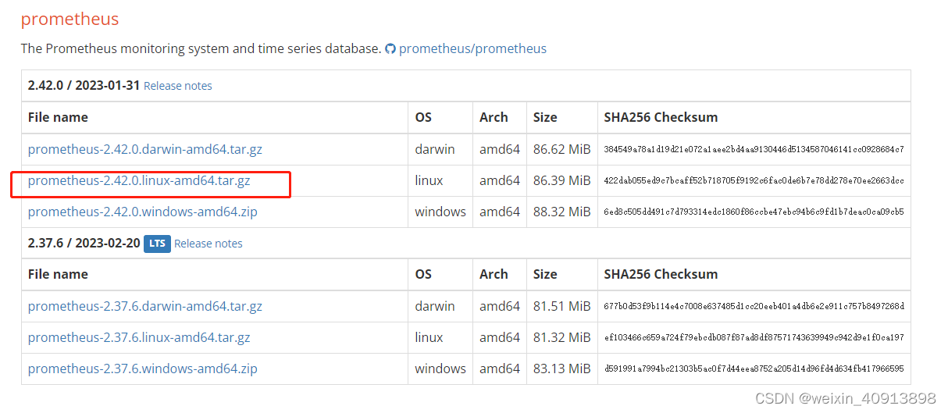Click the Prometheus monitoring system description text
This screenshot has height=413, width=948.
201,48
